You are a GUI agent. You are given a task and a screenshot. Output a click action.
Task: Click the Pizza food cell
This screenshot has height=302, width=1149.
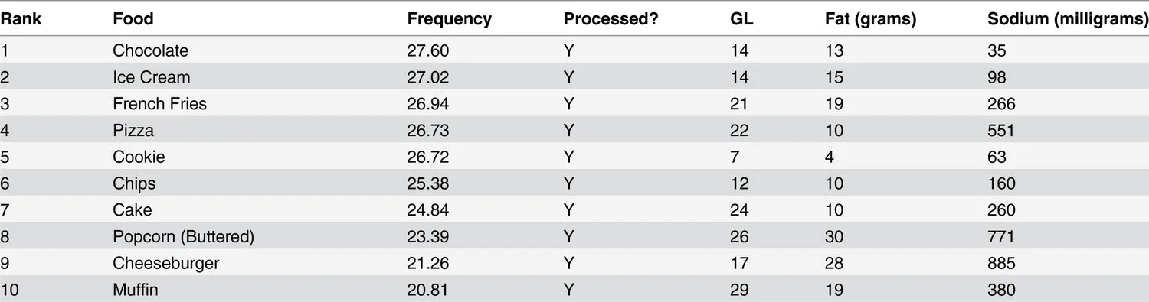point(133,131)
